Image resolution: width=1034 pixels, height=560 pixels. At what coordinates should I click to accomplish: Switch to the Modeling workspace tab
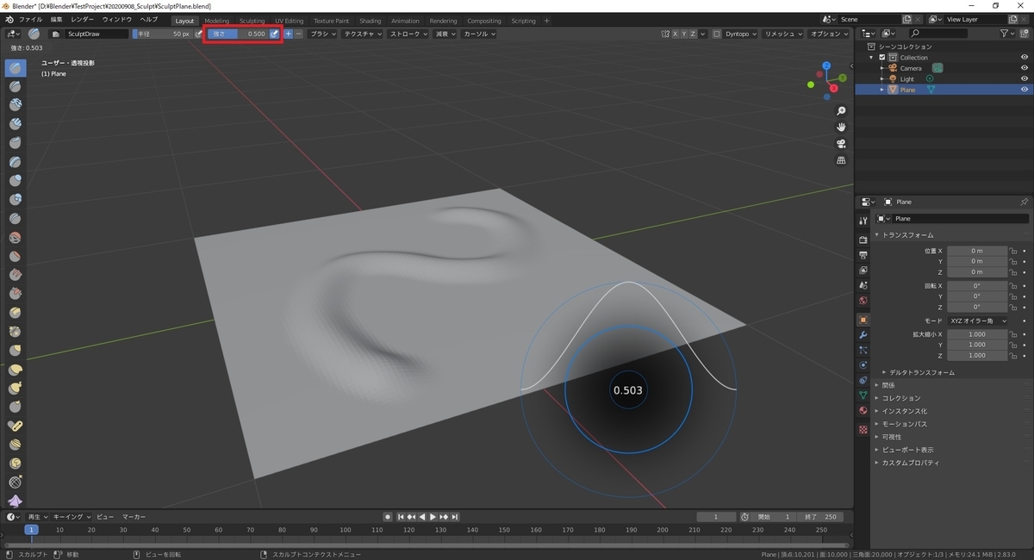point(217,21)
